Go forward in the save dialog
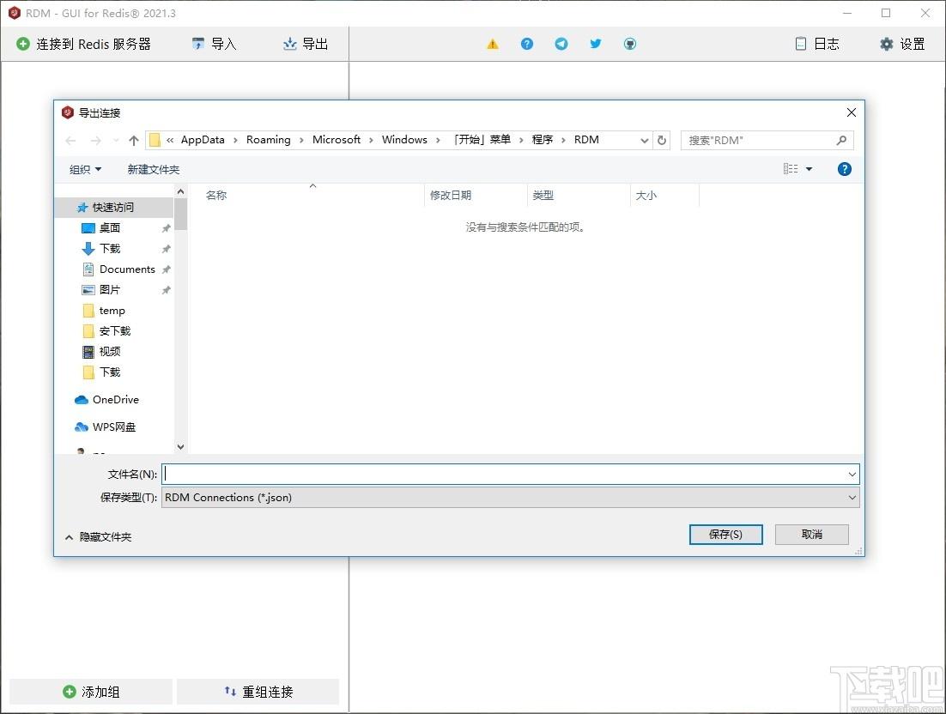The width and height of the screenshot is (946, 714). click(x=95, y=141)
